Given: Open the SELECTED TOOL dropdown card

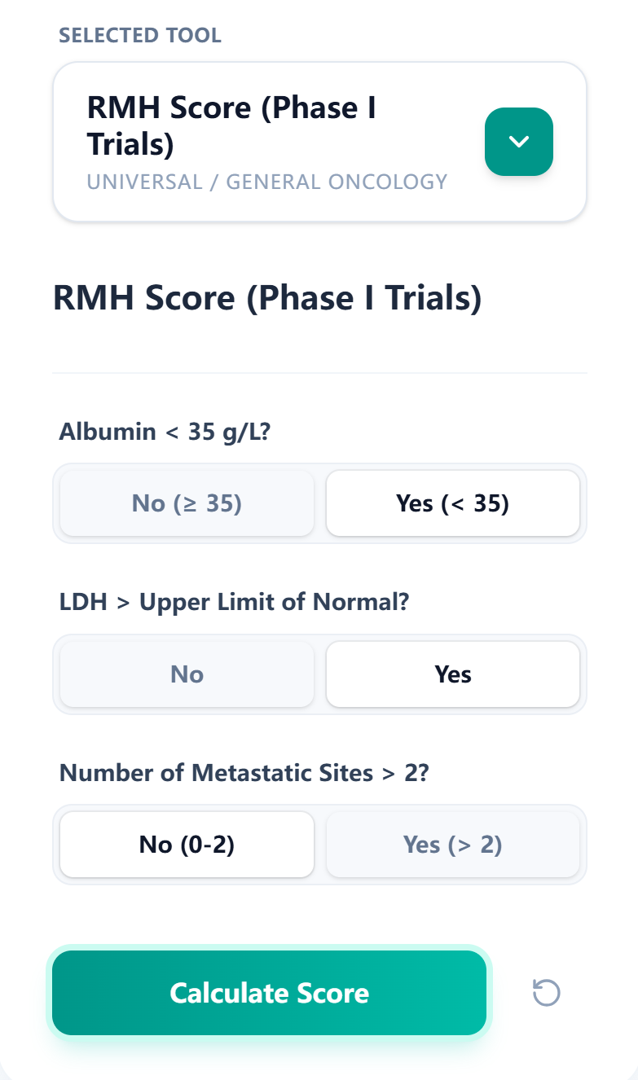Looking at the screenshot, I should (319, 141).
